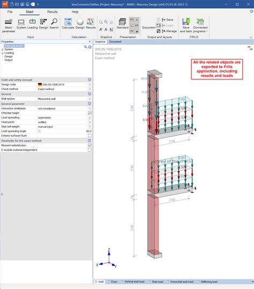Click first zoom magnifier in Graphics group
The width and height of the screenshot is (254, 289).
tap(101, 22)
